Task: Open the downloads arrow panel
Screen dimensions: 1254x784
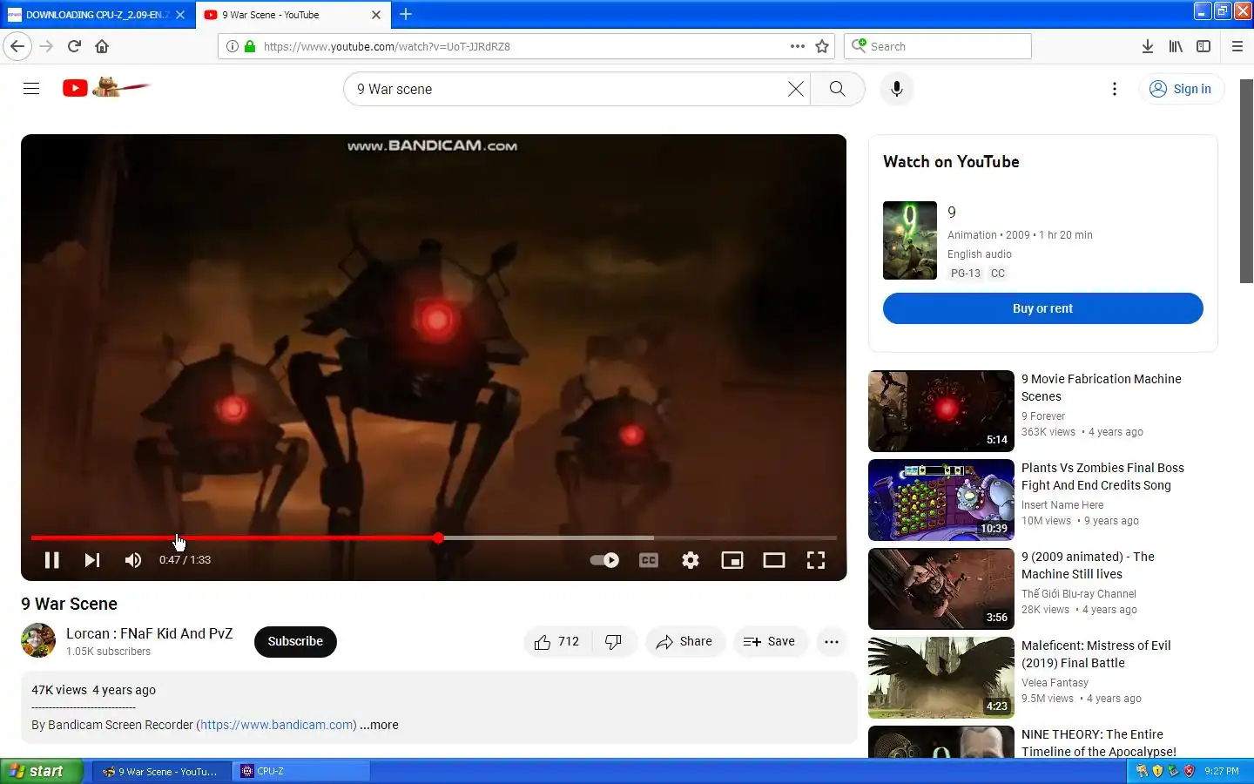Action: 1148,46
